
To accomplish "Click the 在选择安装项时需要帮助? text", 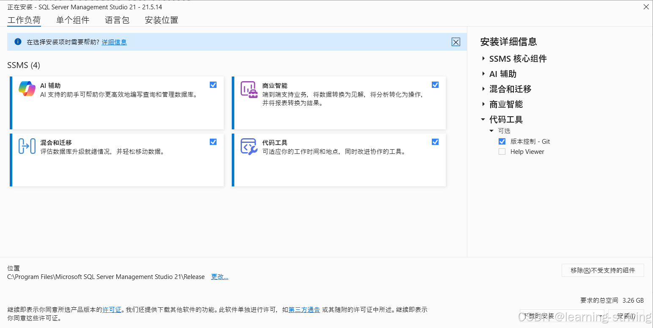I will 63,42.
